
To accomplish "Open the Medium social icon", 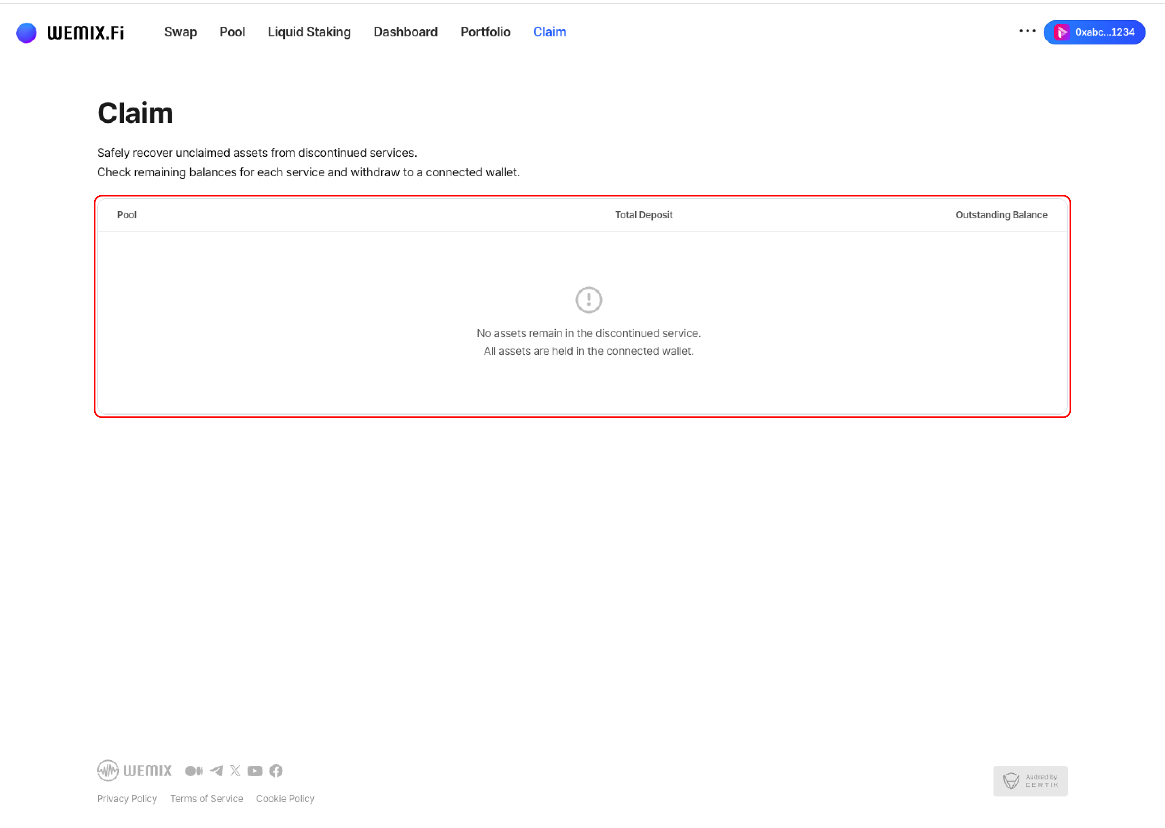I will coord(194,770).
